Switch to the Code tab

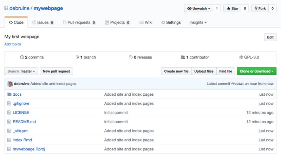16,22
